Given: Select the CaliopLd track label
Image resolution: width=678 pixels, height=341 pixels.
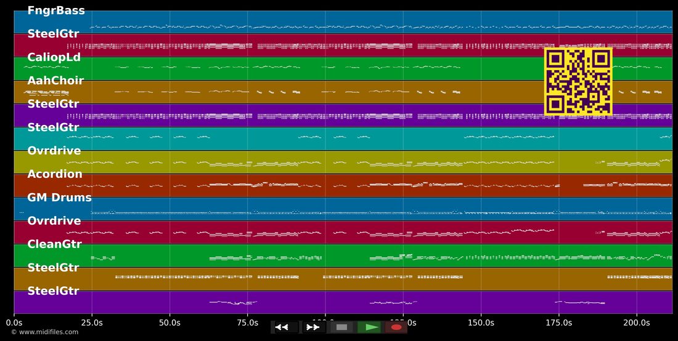Looking at the screenshot, I should pyautogui.click(x=54, y=57).
